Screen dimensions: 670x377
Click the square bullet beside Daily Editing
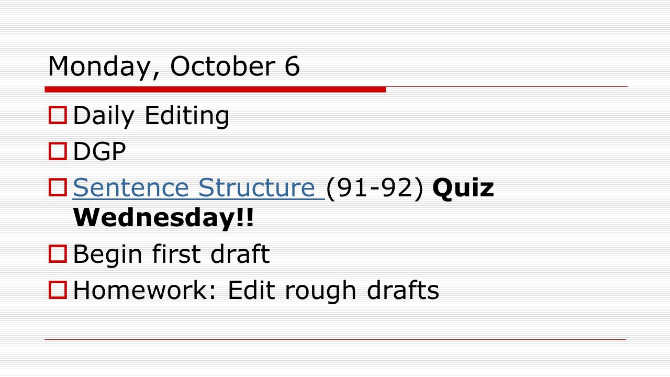pyautogui.click(x=57, y=115)
